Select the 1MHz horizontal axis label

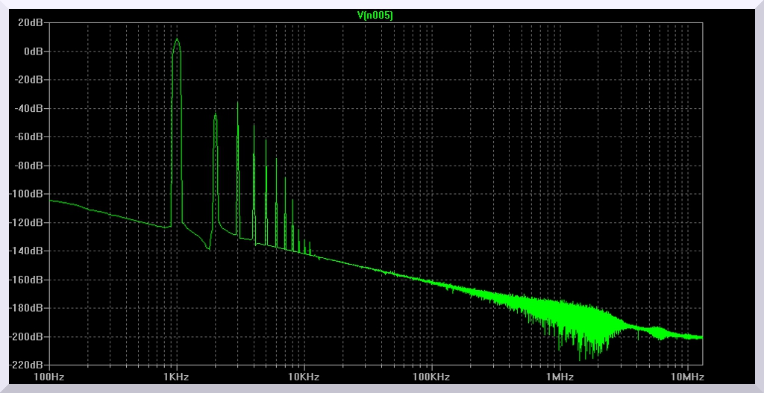coord(559,377)
